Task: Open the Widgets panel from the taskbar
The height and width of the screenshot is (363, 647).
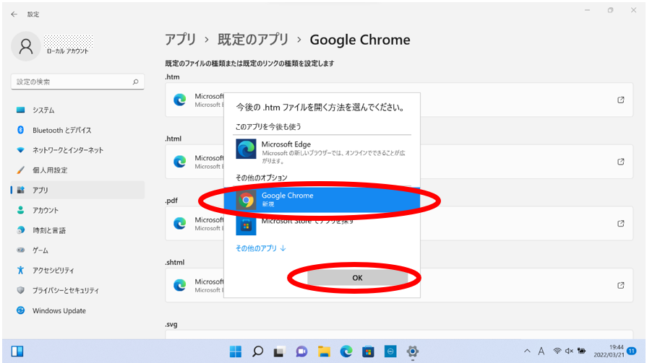Action: pyautogui.click(x=17, y=351)
